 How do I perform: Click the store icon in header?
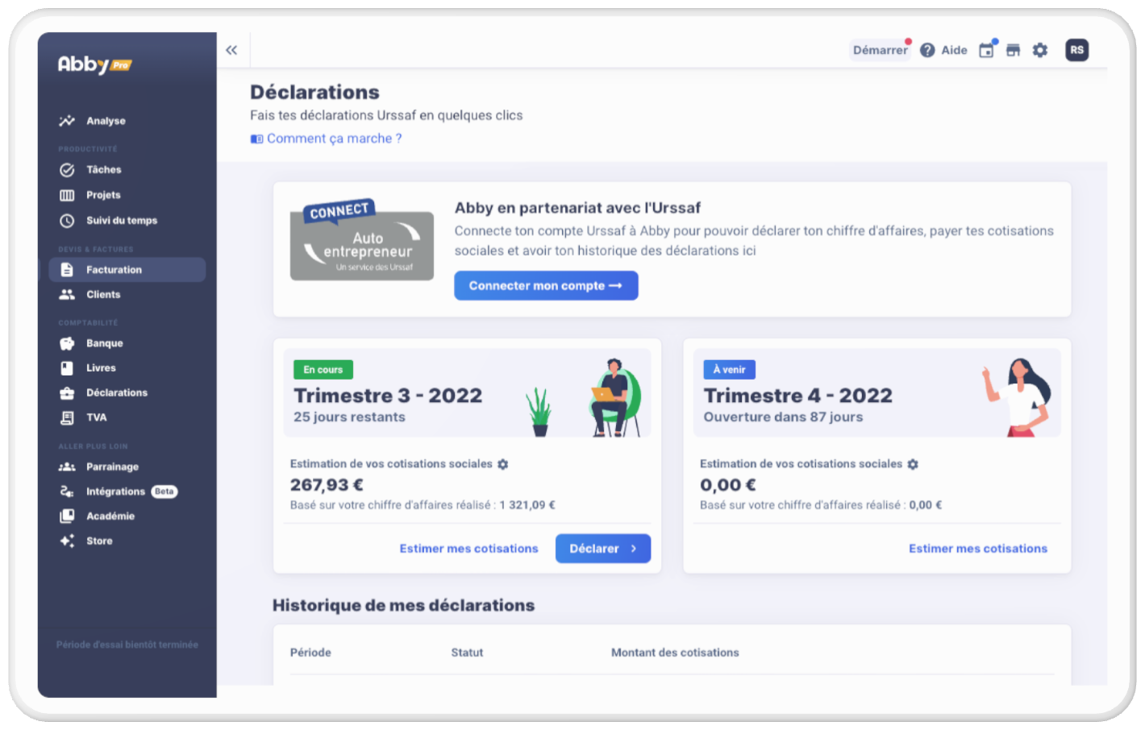(1014, 50)
